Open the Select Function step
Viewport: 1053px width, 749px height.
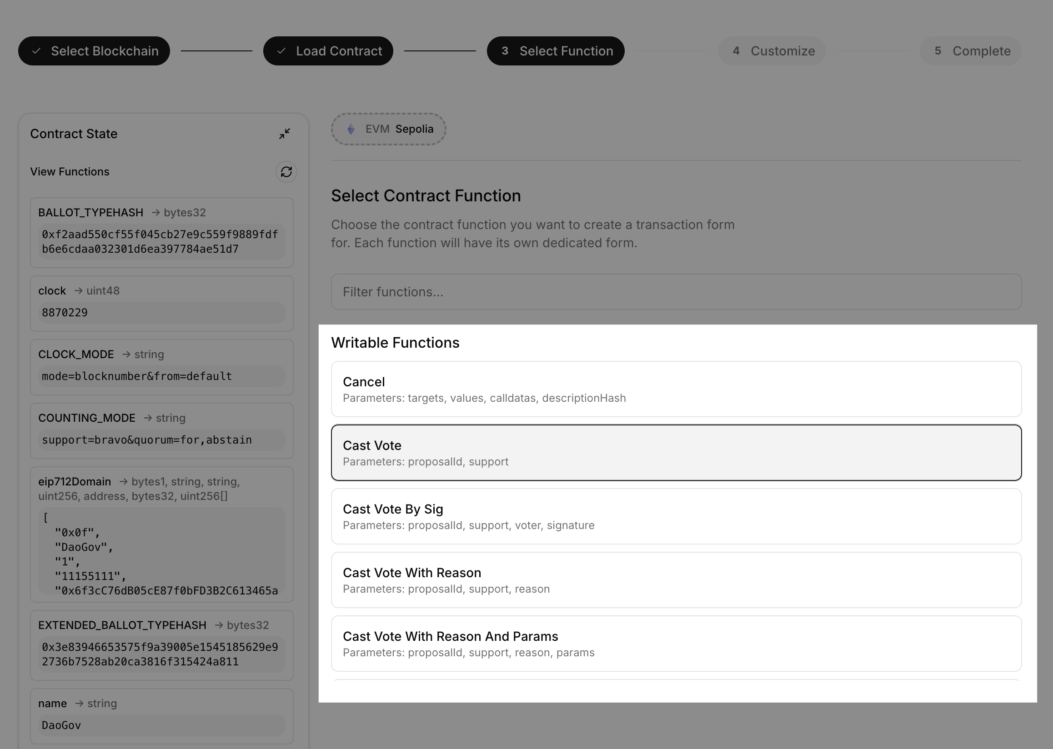coord(556,51)
